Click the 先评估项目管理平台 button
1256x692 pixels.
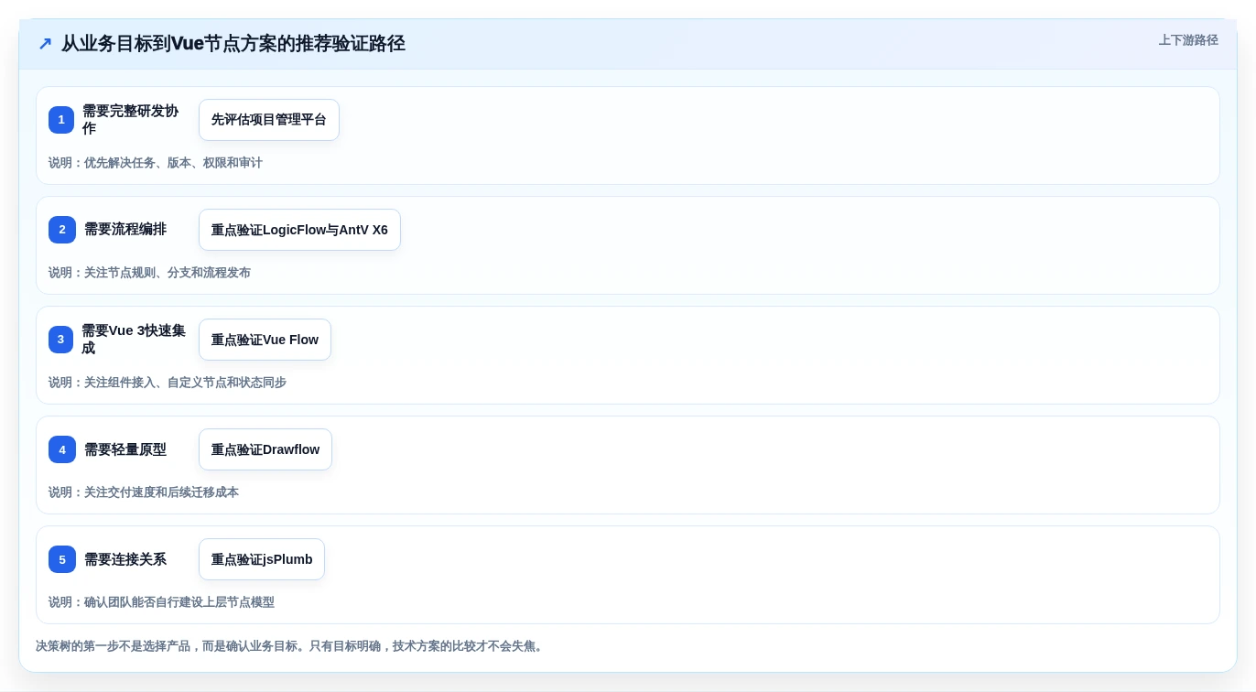click(x=269, y=120)
